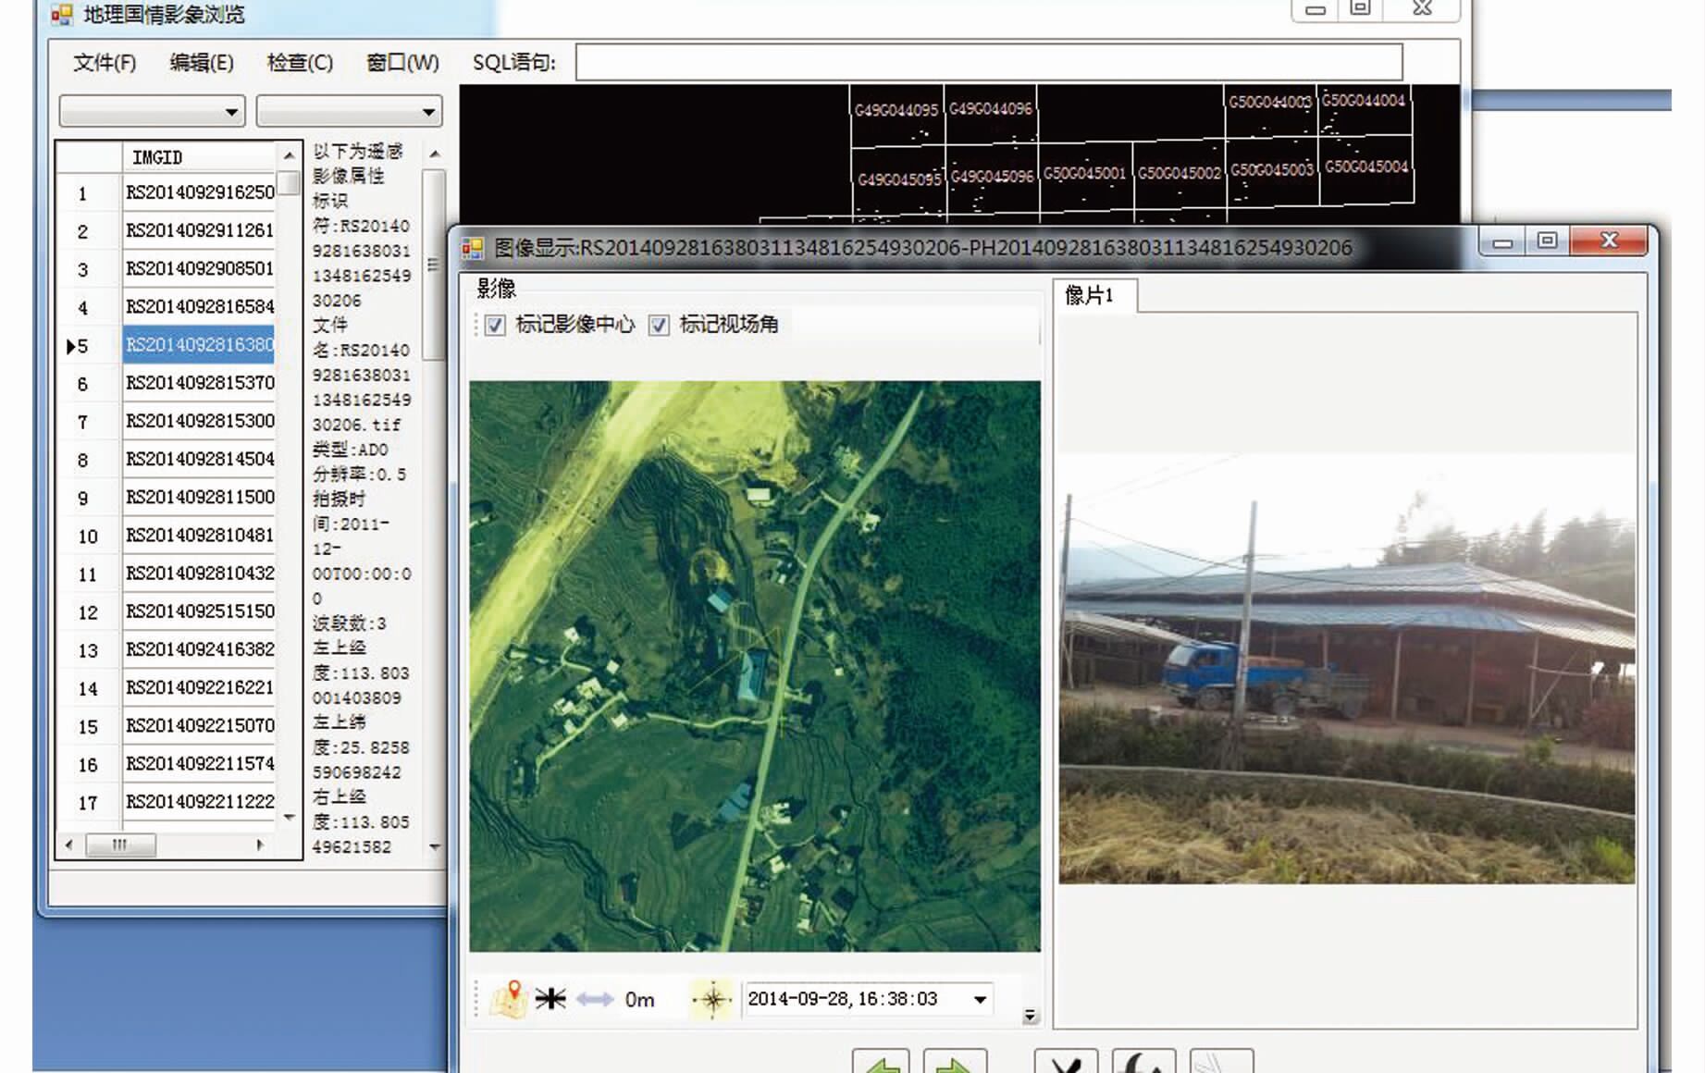Click the image toolbar overflow arrow
Viewport: 1705px width, 1073px height.
click(x=1030, y=1017)
